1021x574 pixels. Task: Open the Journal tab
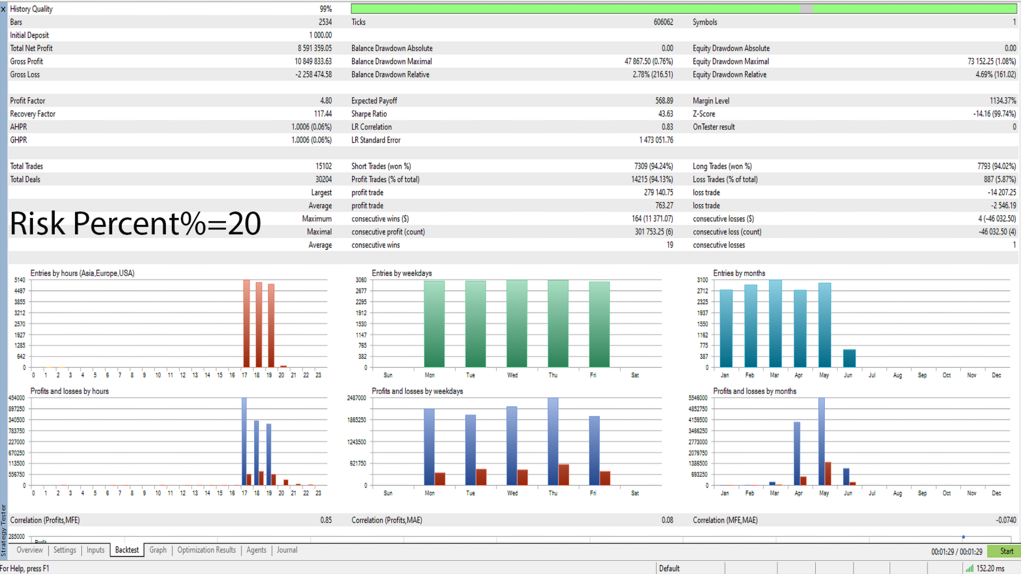[x=287, y=550]
